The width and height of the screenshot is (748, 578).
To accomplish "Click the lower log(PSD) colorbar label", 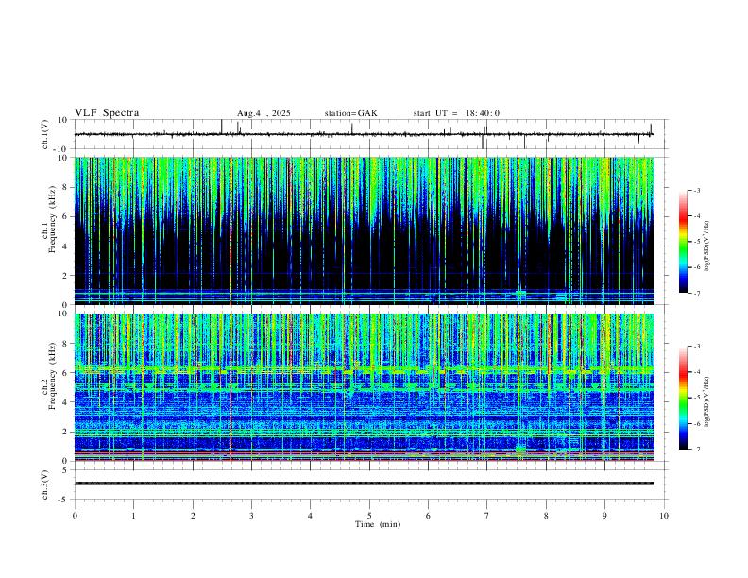I will (706, 401).
